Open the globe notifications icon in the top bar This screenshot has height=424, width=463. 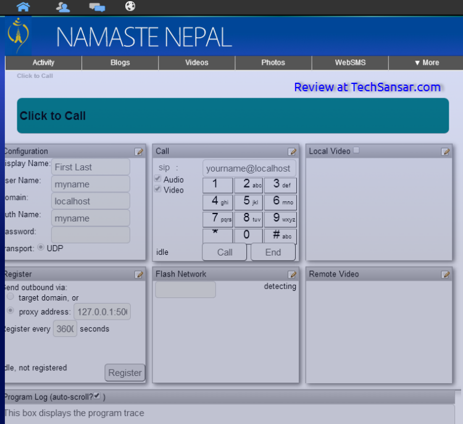coord(130,6)
